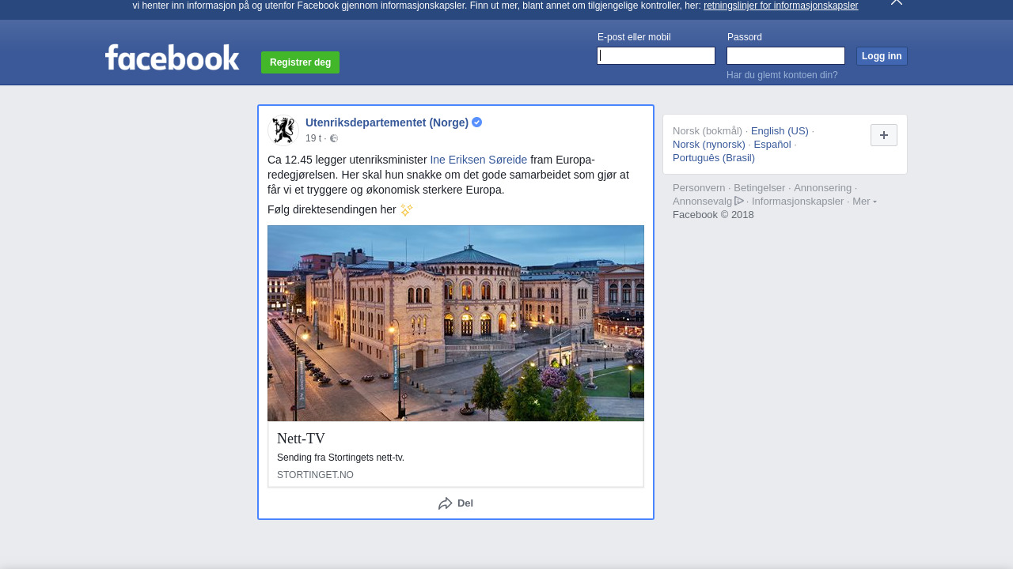
Task: Switch language to Norsk (nynorsk)
Action: click(709, 144)
